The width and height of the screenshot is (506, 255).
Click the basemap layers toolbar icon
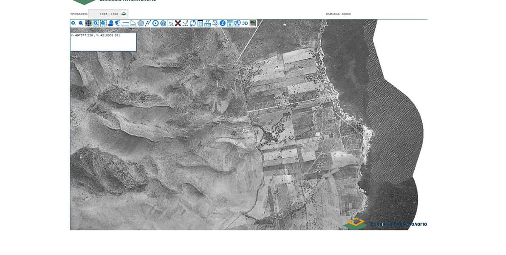tap(253, 23)
